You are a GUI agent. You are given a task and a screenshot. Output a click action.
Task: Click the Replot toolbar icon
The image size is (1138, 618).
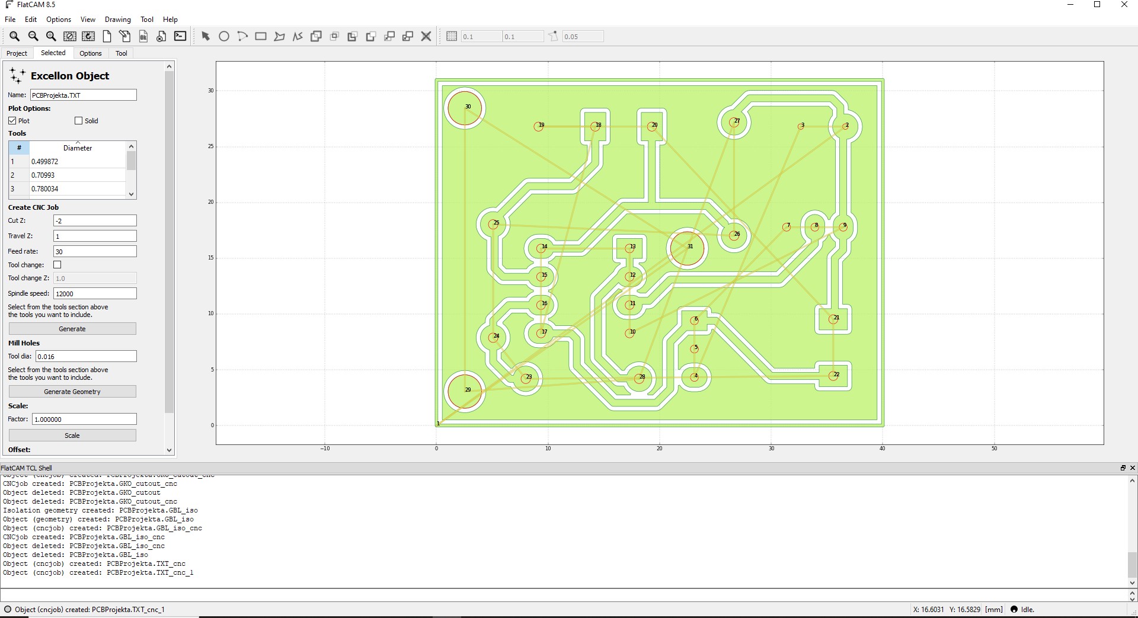tap(88, 36)
